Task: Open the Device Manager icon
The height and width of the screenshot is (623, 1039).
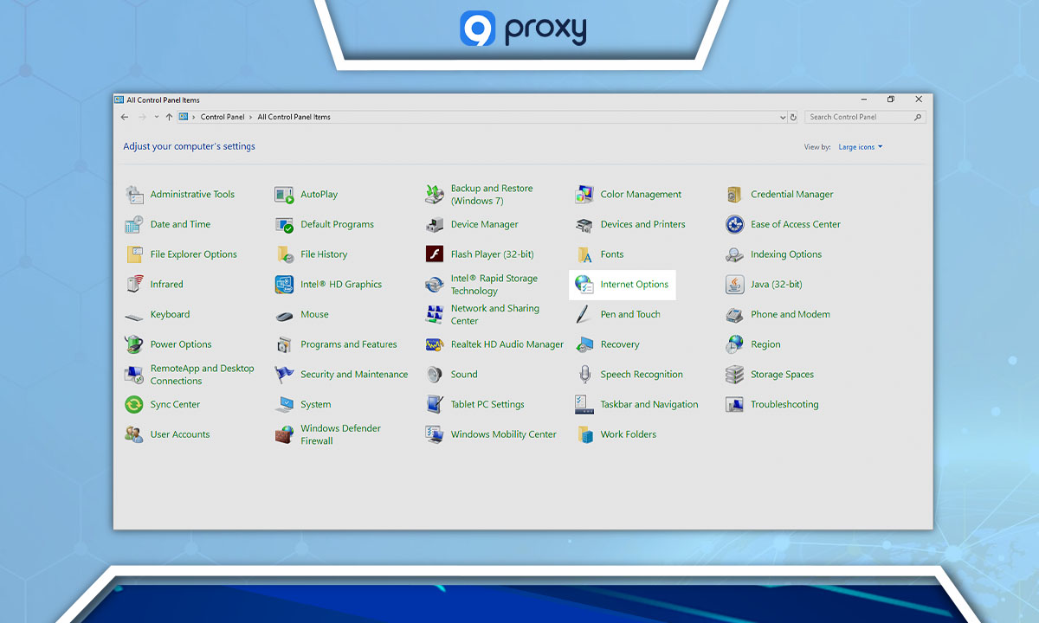Action: 435,225
